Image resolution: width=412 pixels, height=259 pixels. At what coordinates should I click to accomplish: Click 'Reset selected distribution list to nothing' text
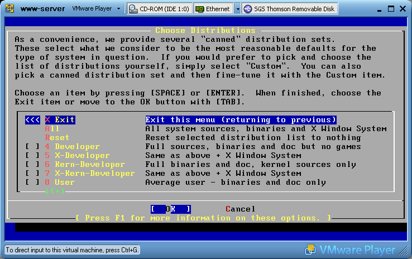tap(253, 138)
